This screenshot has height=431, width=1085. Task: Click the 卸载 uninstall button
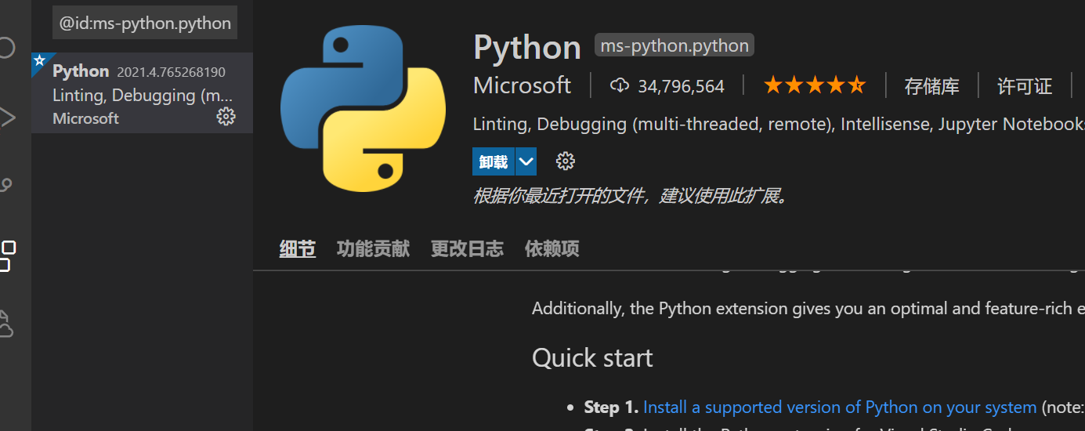pos(494,162)
